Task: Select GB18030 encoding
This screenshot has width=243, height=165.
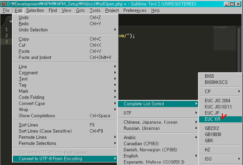Action: coord(220,134)
